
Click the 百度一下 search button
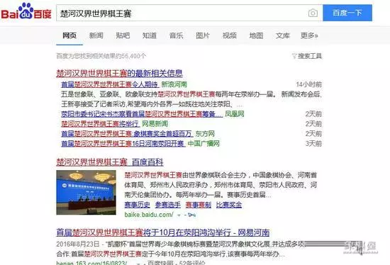347,13
